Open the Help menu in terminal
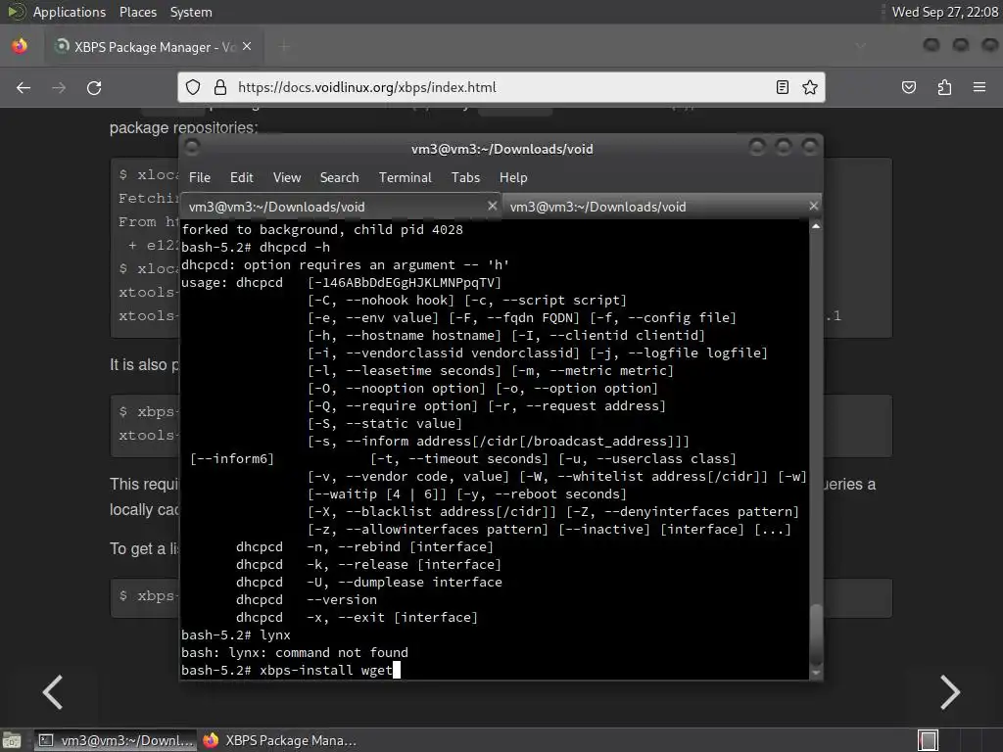Screen dimensions: 1003x752 click(513, 178)
